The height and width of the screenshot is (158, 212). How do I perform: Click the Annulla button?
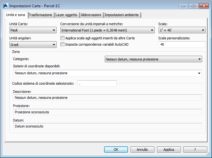pyautogui.click(x=142, y=150)
